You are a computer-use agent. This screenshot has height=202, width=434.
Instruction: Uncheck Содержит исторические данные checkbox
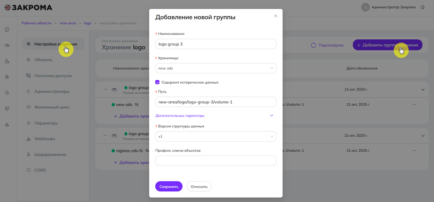click(x=157, y=82)
